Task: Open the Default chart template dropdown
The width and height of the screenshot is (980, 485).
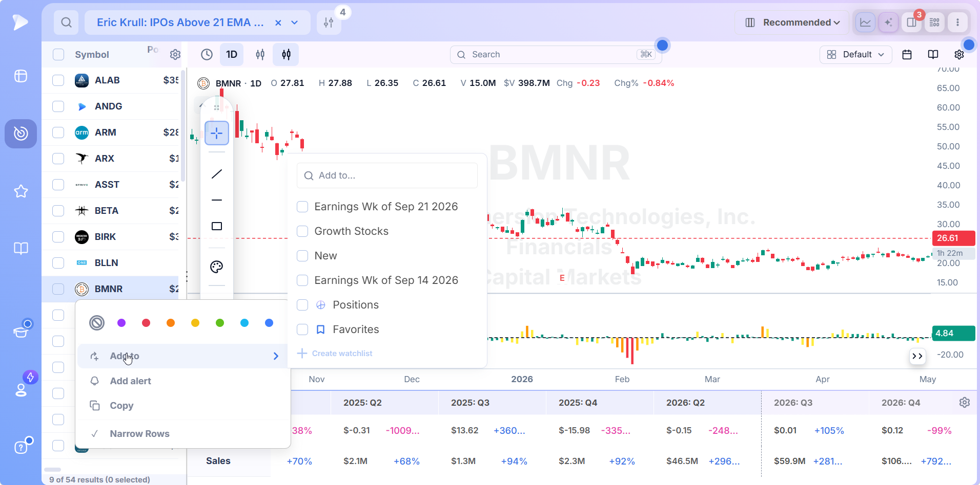Action: [855, 55]
